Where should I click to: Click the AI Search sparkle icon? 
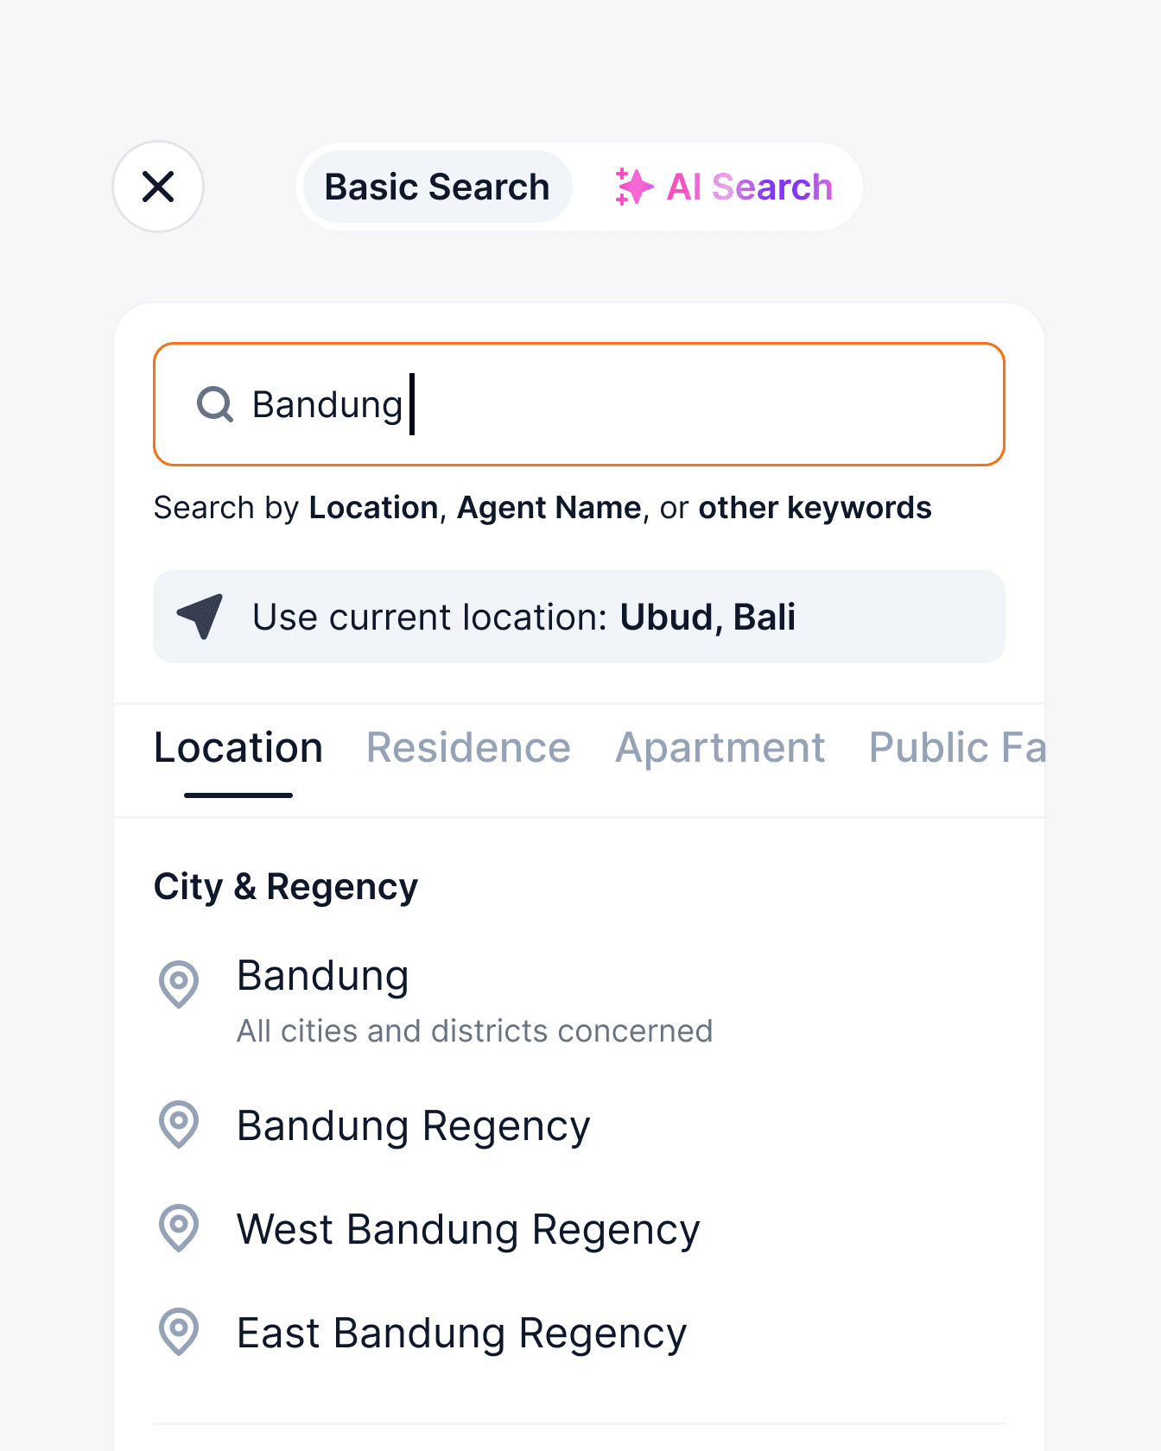pyautogui.click(x=633, y=187)
